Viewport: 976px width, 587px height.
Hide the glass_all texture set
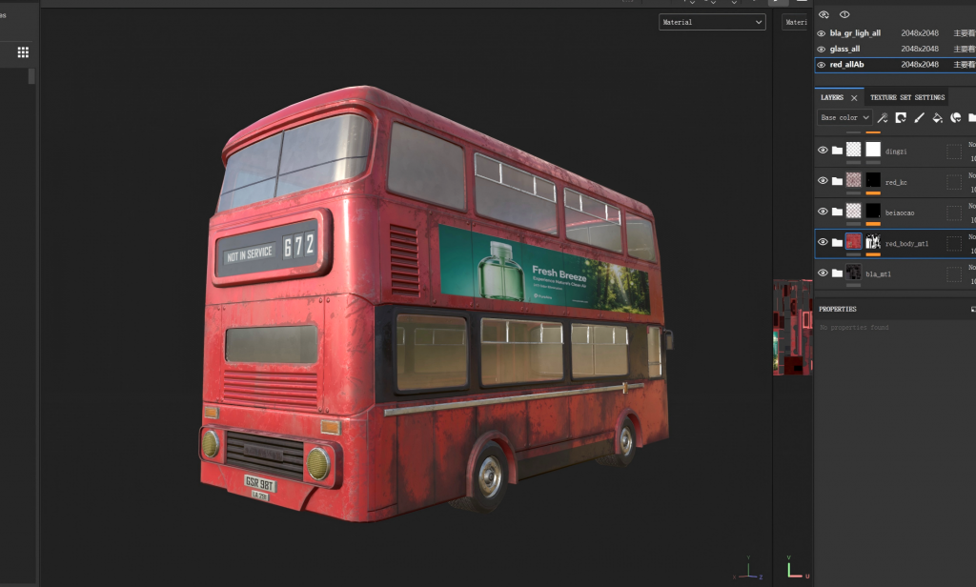[821, 50]
